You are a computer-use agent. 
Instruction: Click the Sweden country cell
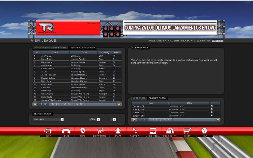point(103,62)
